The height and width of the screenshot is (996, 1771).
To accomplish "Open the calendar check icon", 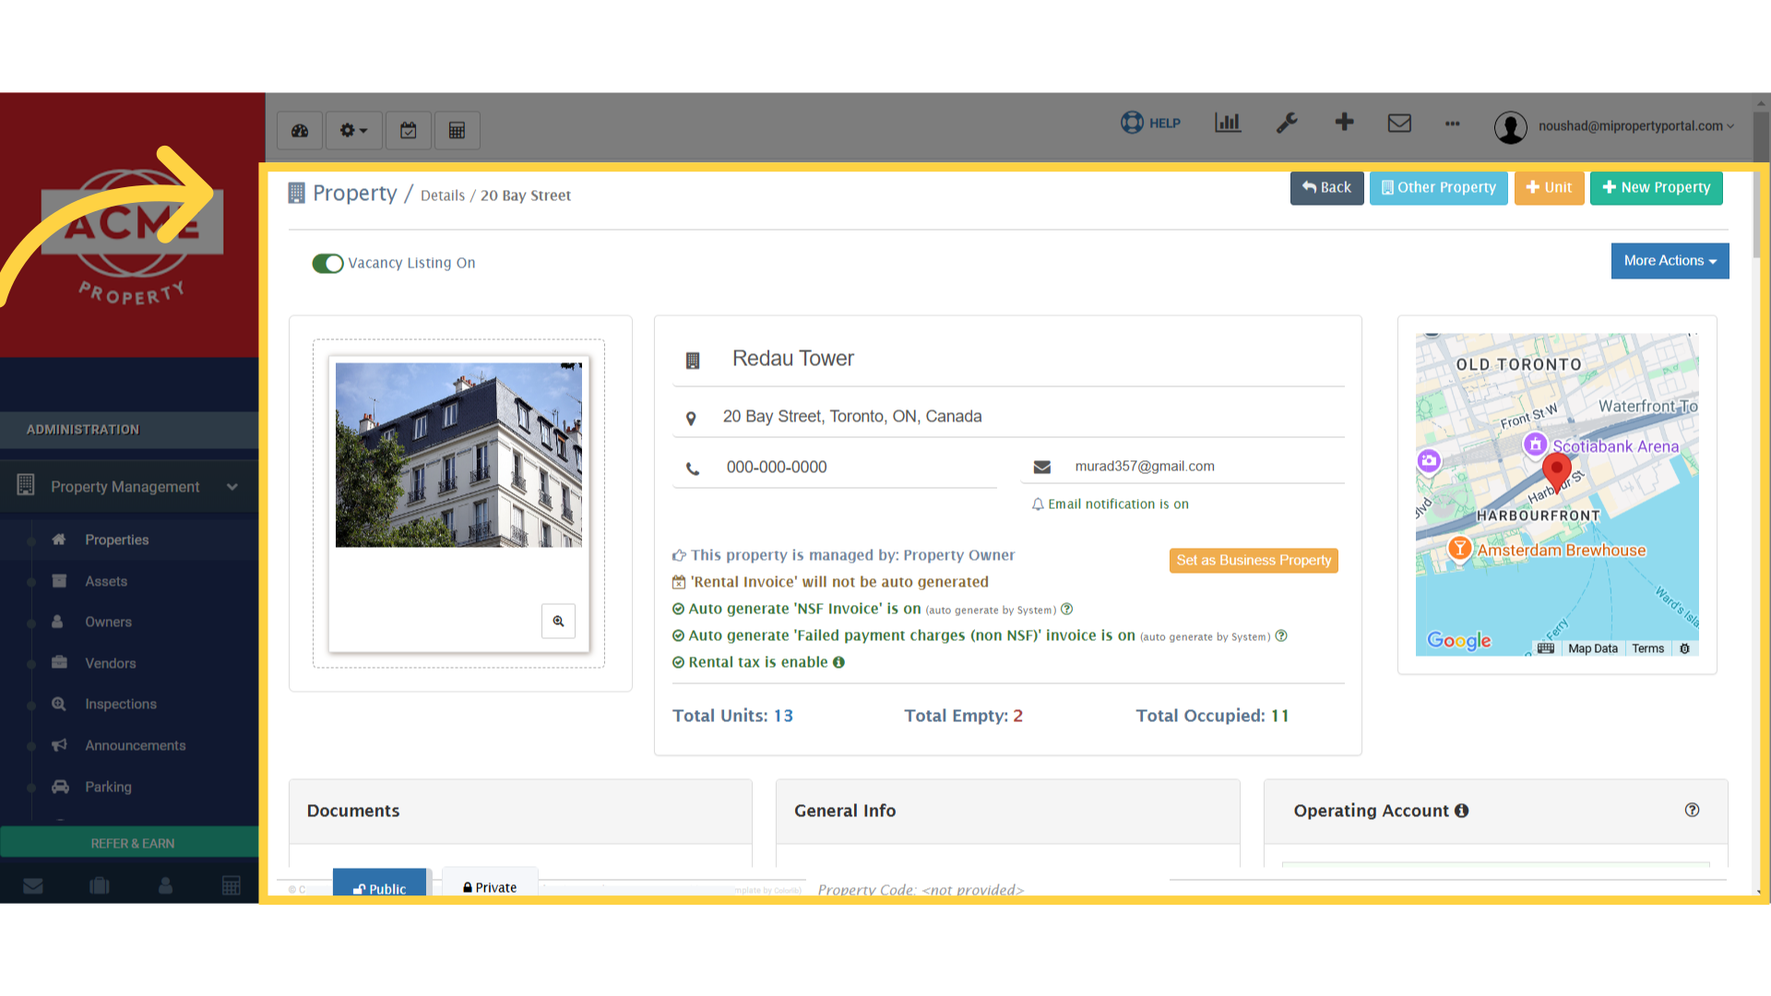I will click(x=408, y=131).
